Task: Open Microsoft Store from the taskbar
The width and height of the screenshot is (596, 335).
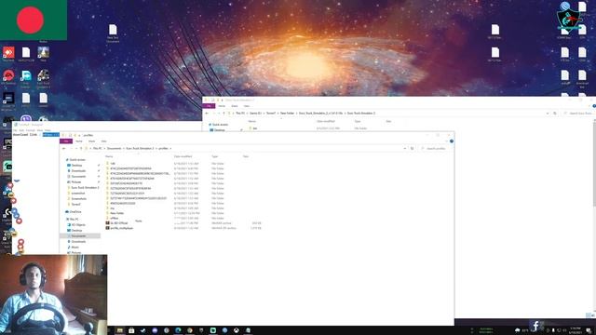Action: pos(131,330)
